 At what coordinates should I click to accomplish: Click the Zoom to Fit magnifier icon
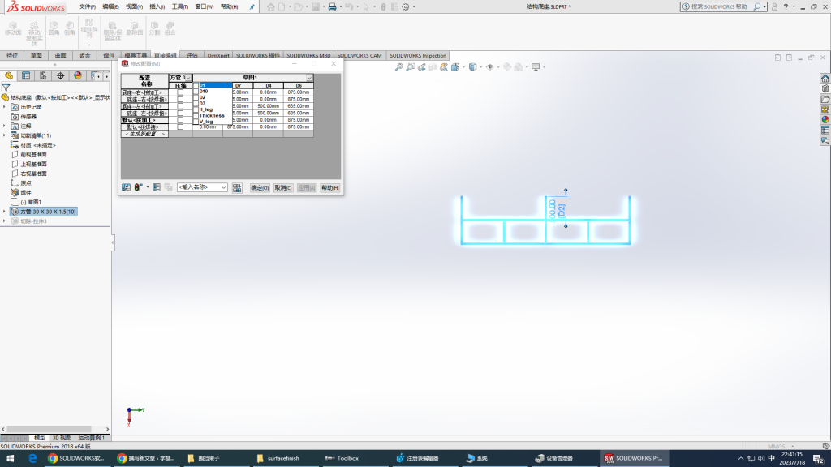[x=398, y=67]
